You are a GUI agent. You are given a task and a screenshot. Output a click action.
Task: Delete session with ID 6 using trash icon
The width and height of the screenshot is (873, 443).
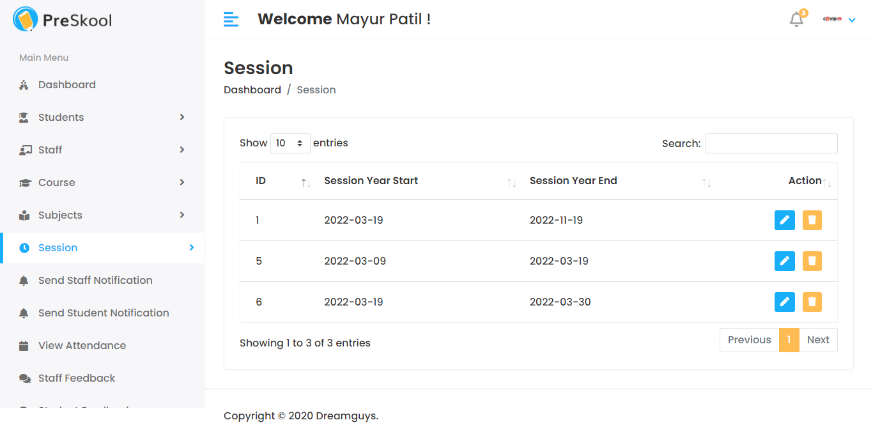812,302
